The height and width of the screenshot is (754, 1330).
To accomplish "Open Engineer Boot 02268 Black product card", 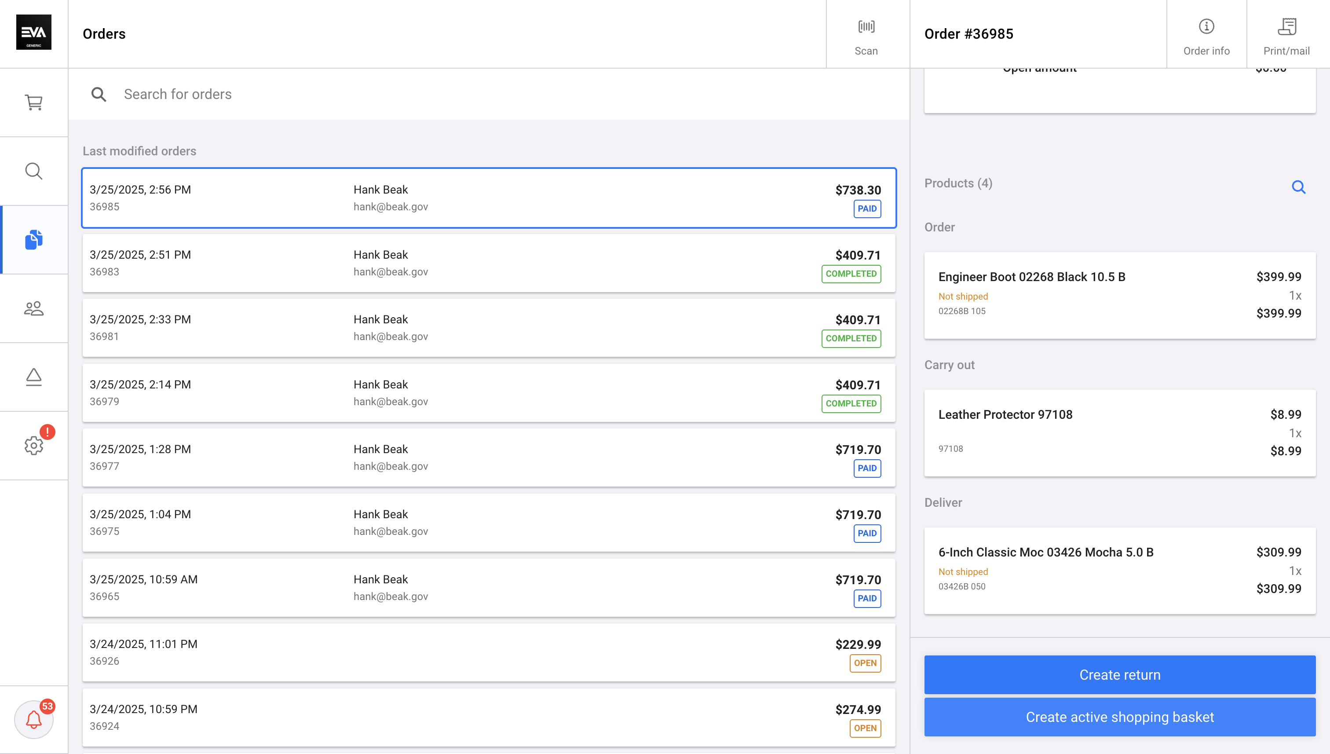I will [x=1119, y=295].
